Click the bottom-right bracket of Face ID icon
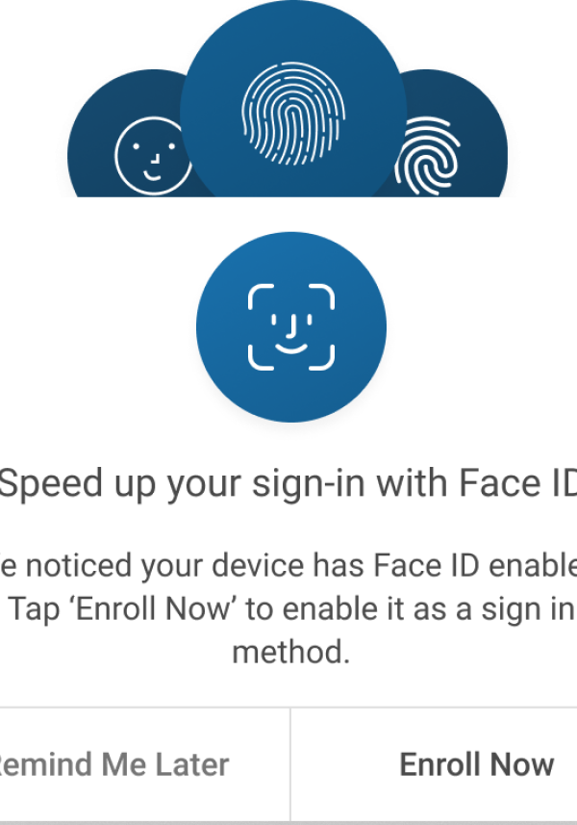The image size is (577, 825). coord(321,358)
